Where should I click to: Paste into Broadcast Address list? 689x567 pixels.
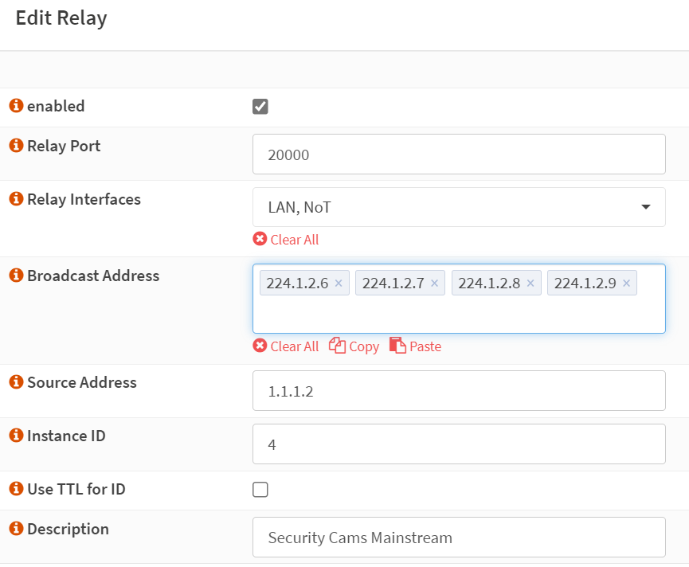pos(415,346)
